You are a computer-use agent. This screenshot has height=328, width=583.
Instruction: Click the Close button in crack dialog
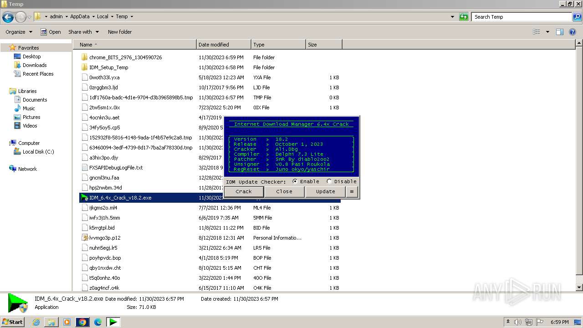284,192
